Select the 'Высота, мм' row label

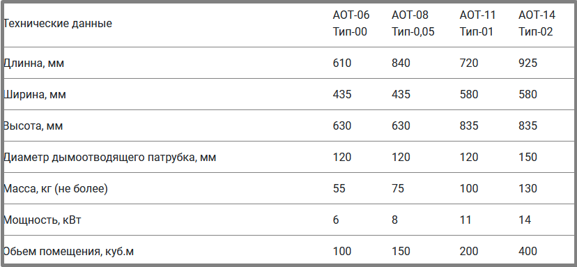(33, 126)
